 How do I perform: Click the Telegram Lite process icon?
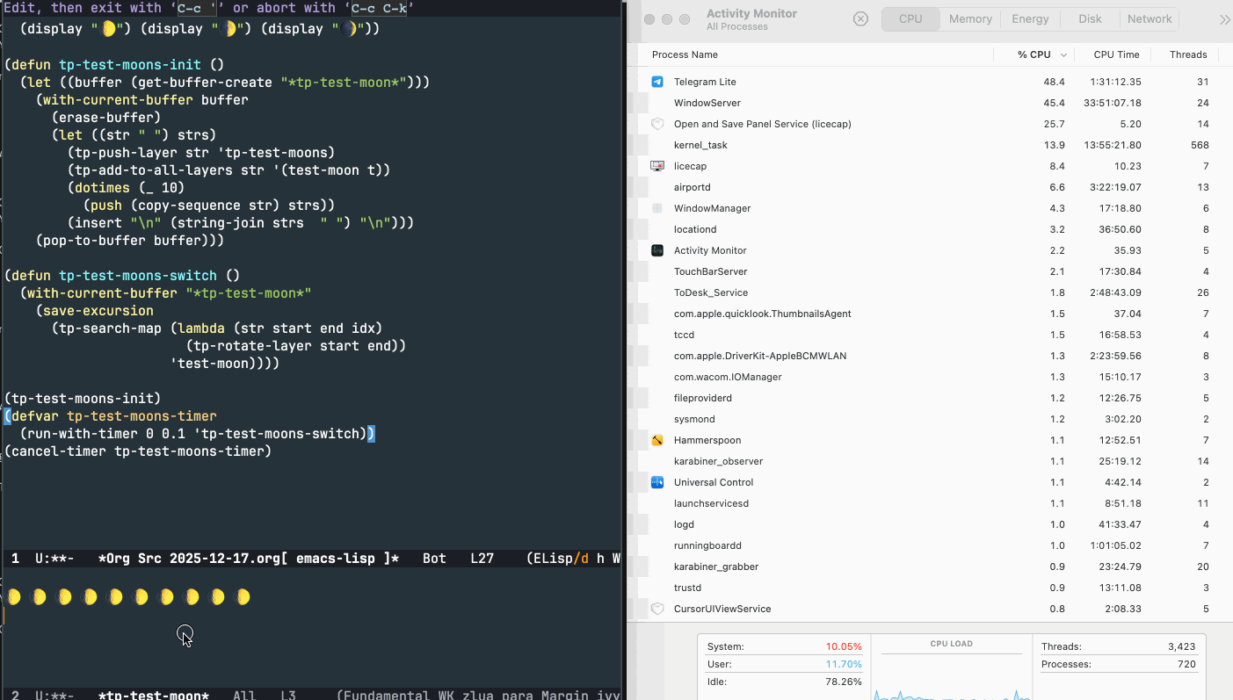[x=657, y=82]
